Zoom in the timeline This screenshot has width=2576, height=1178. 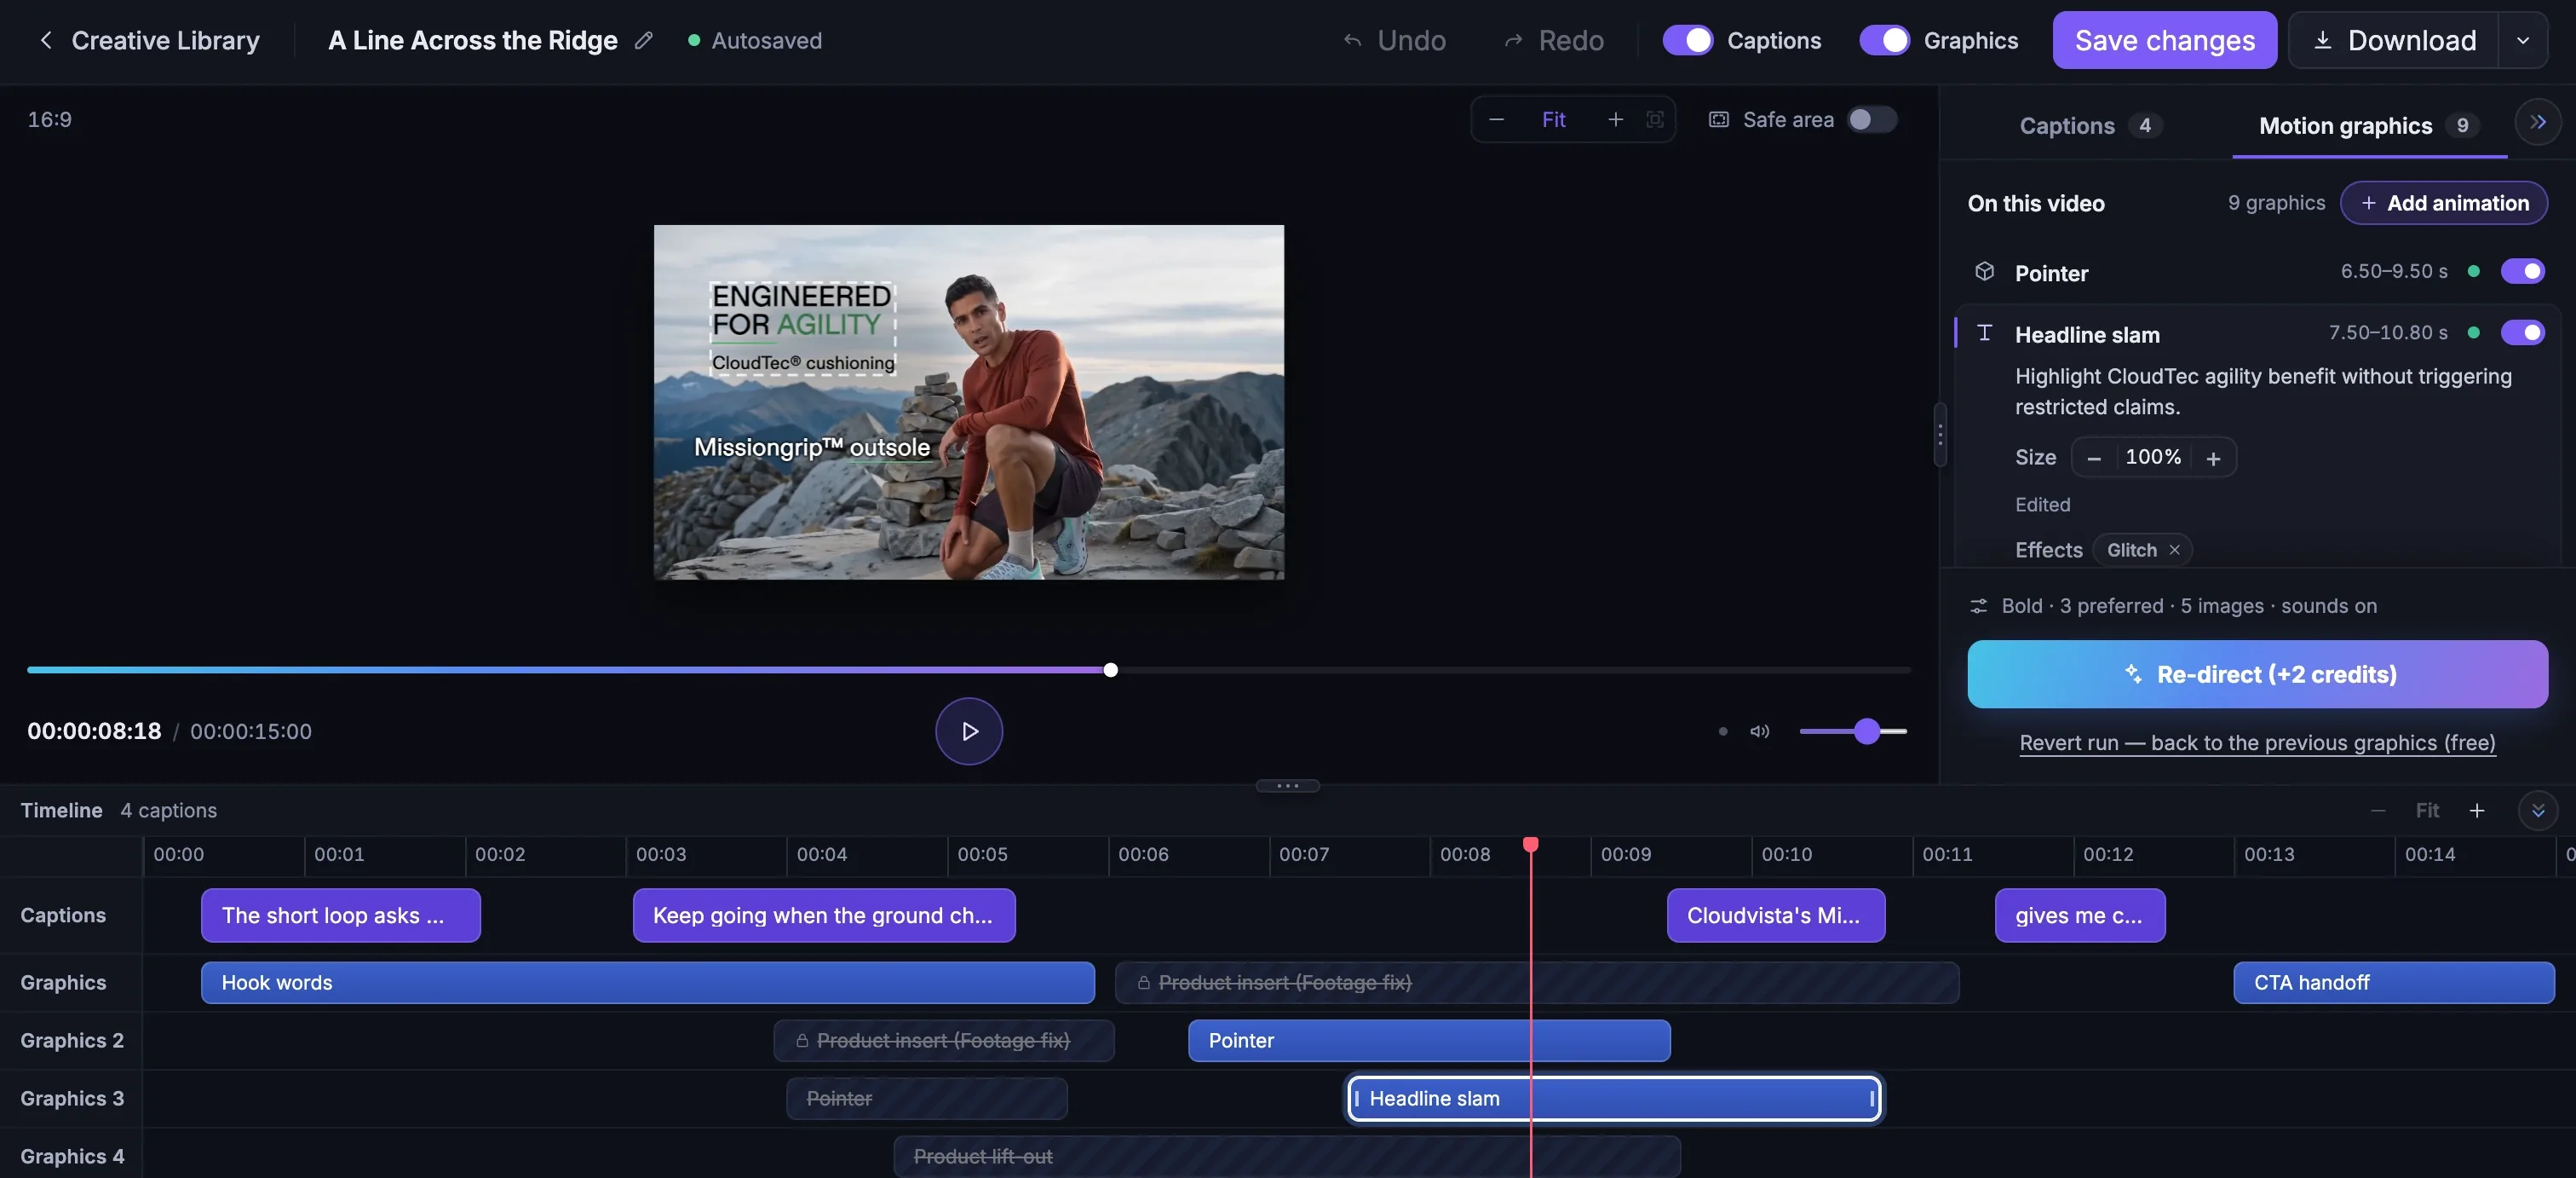[2476, 810]
